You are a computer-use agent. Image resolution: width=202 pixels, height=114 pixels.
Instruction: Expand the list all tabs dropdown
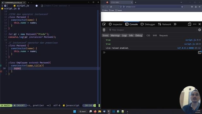[181, 2]
